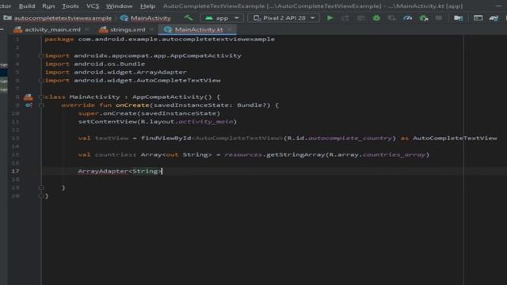Click line number 17 in the gutter
Viewport: 507px width, 285px height.
click(15, 171)
